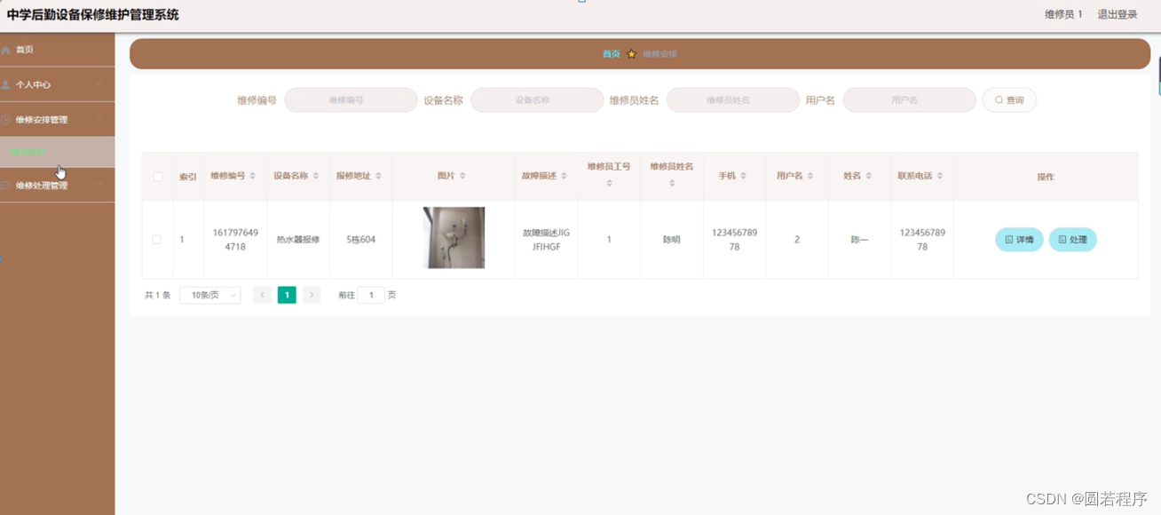Click the 详情 button for the repair record

[x=1019, y=239]
